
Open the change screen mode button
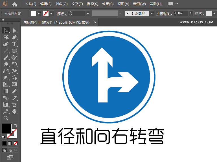[10, 157]
